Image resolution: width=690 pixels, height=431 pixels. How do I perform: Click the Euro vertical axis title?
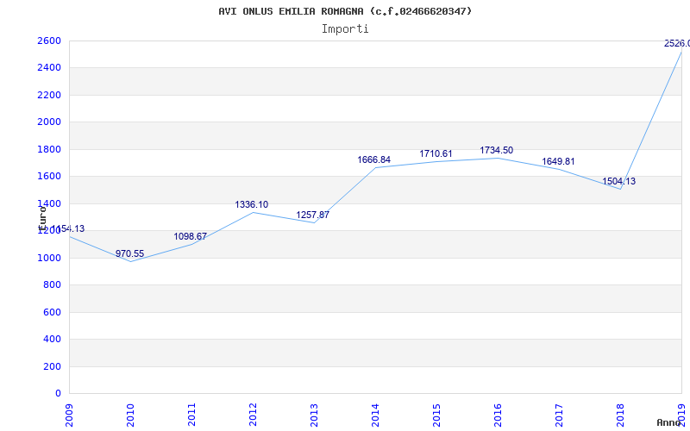[x=42, y=219]
